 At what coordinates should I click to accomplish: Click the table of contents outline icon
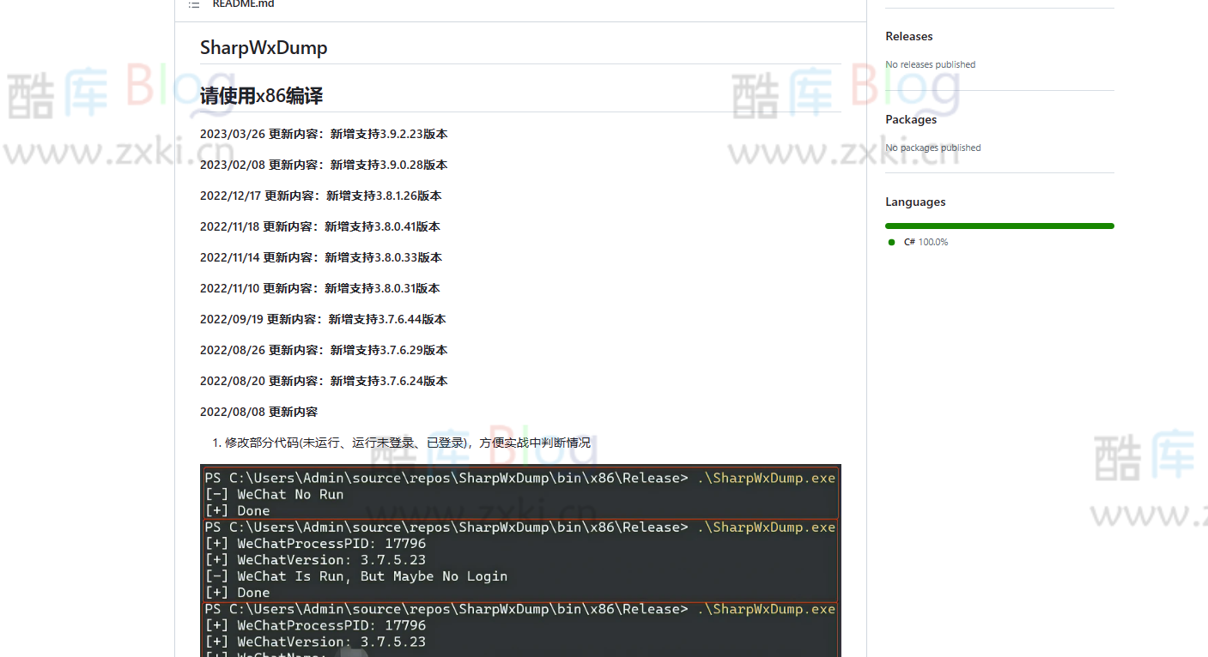pyautogui.click(x=193, y=4)
